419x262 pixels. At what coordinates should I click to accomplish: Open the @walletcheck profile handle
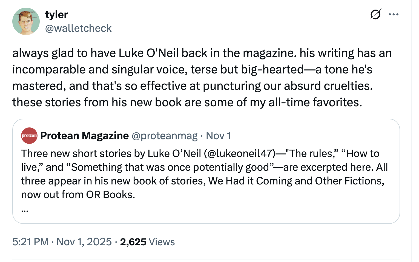[x=78, y=28]
